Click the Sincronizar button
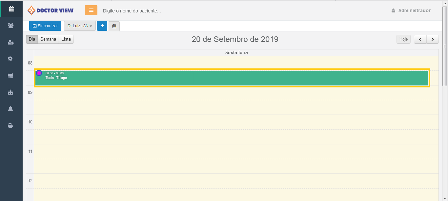The height and width of the screenshot is (201, 448). 45,26
